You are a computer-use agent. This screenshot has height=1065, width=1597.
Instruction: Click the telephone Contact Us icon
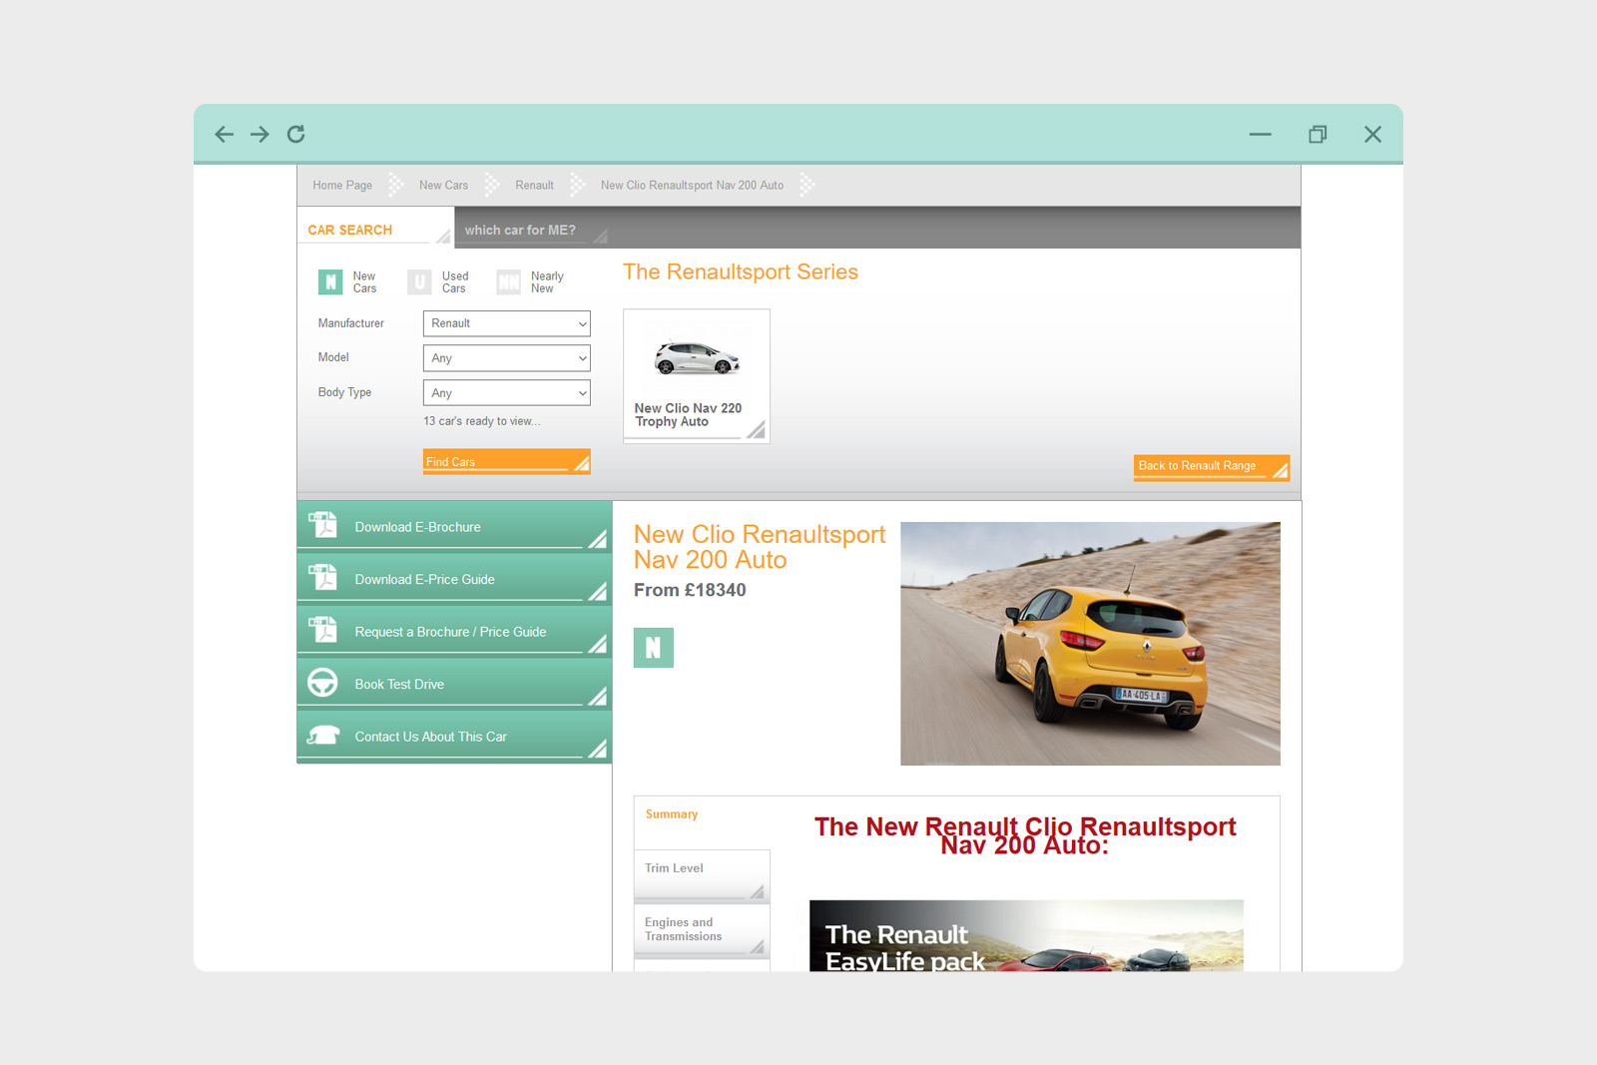pyautogui.click(x=322, y=736)
